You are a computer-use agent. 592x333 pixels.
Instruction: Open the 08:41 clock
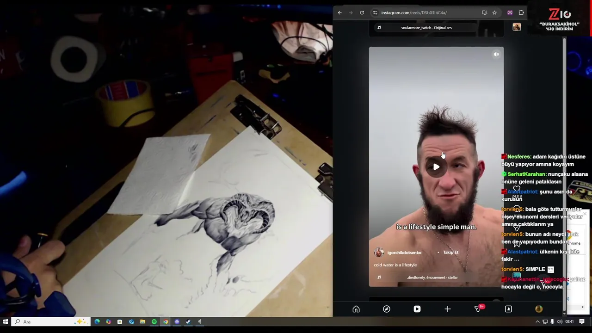coord(569,322)
